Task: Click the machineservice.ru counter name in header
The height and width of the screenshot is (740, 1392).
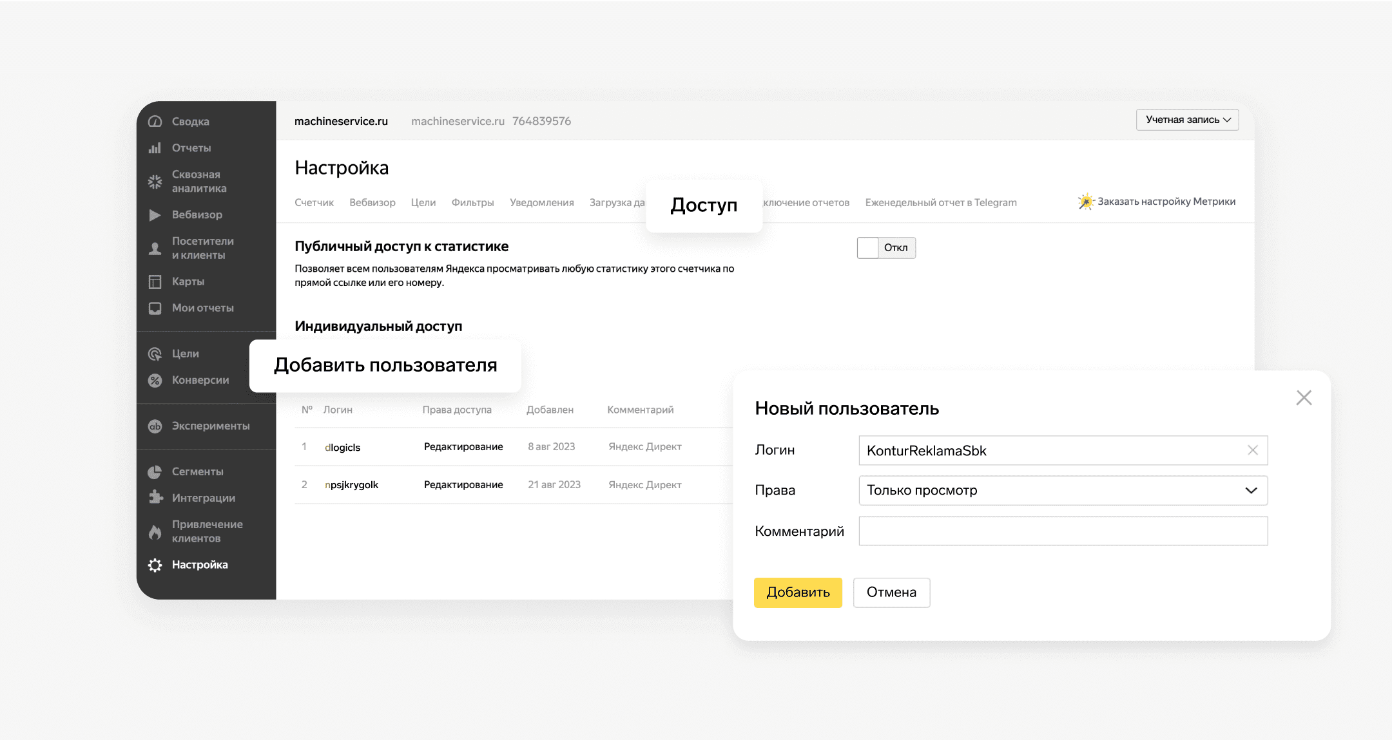Action: pyautogui.click(x=341, y=121)
